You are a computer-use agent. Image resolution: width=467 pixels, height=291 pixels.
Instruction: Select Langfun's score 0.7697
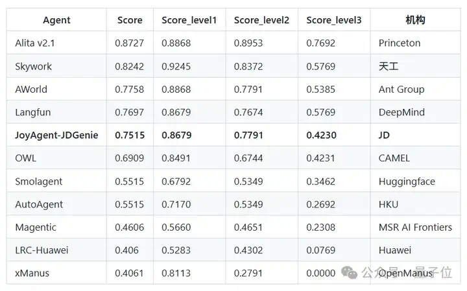click(x=129, y=112)
